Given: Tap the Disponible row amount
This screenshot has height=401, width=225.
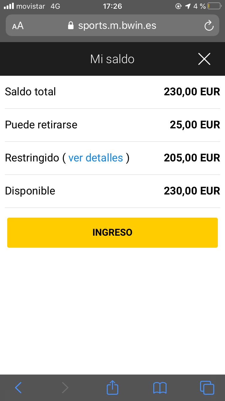Looking at the screenshot, I should point(192,191).
